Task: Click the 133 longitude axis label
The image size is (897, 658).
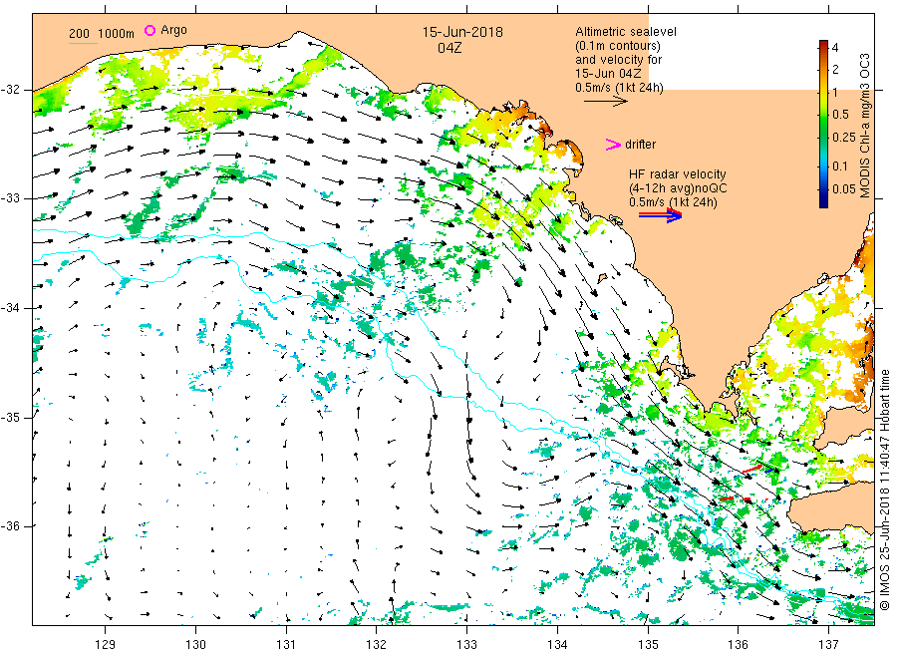Action: coord(466,645)
